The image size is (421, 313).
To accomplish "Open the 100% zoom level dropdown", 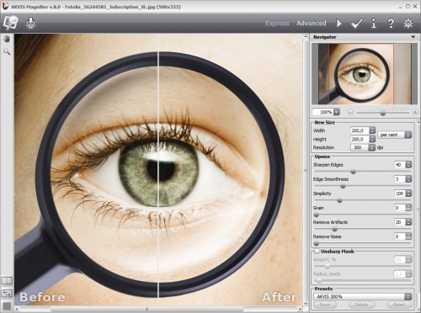I will click(x=337, y=112).
